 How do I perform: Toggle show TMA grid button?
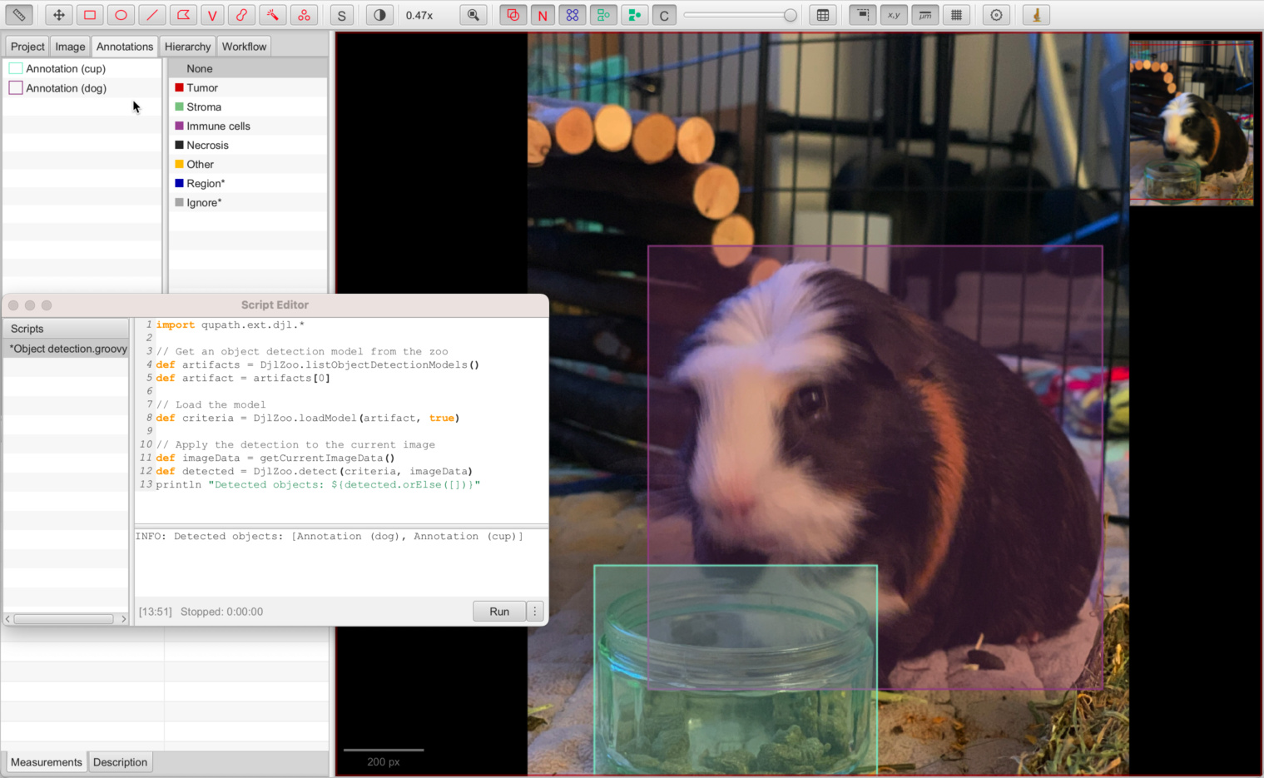[573, 15]
